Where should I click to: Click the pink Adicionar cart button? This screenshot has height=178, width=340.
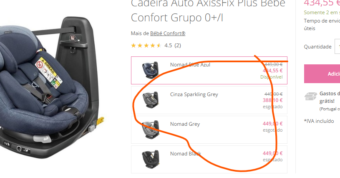(322, 74)
